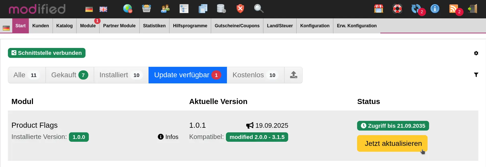
Task: Open the customers people icon
Action: pos(165,9)
